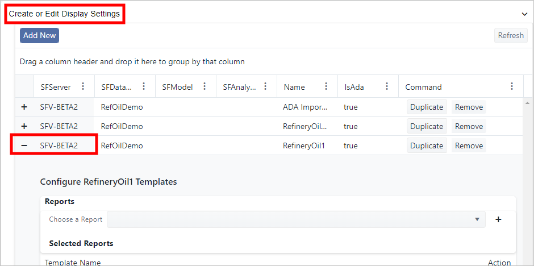The image size is (534, 266).
Task: Expand the ADA Import row
Action: (x=24, y=107)
